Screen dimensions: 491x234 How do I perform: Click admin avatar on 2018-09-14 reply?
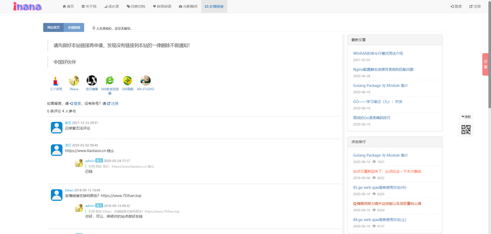(x=79, y=208)
